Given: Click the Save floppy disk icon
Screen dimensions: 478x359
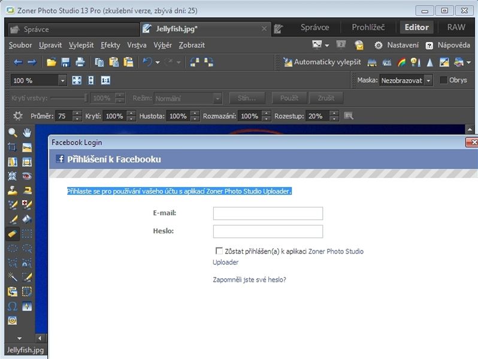Looking at the screenshot, I should click(65, 62).
